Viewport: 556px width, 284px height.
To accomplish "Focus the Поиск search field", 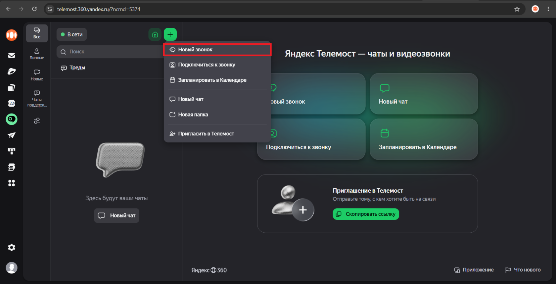I will (x=111, y=52).
